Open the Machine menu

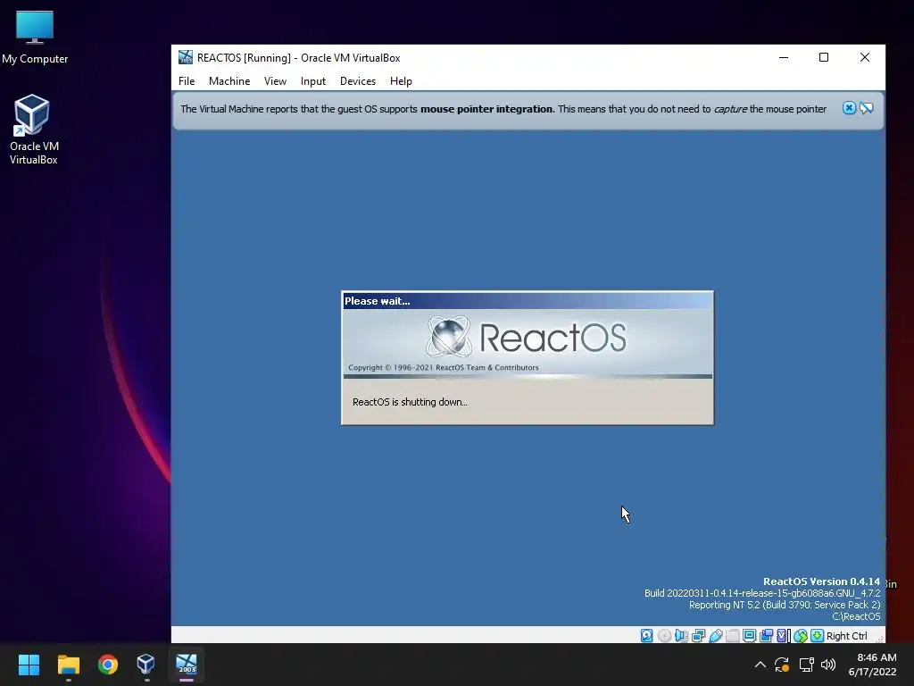[x=229, y=81]
